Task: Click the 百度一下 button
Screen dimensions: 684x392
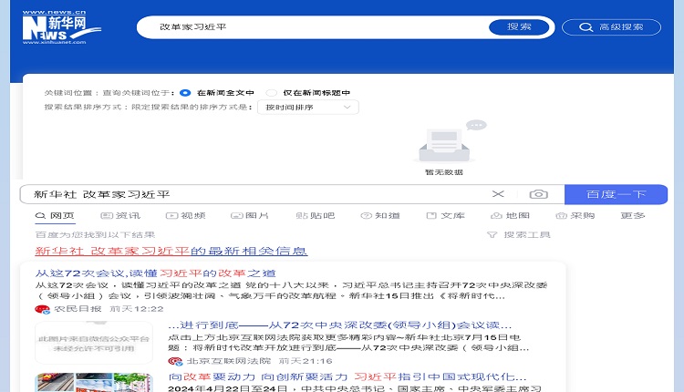Action: click(616, 194)
